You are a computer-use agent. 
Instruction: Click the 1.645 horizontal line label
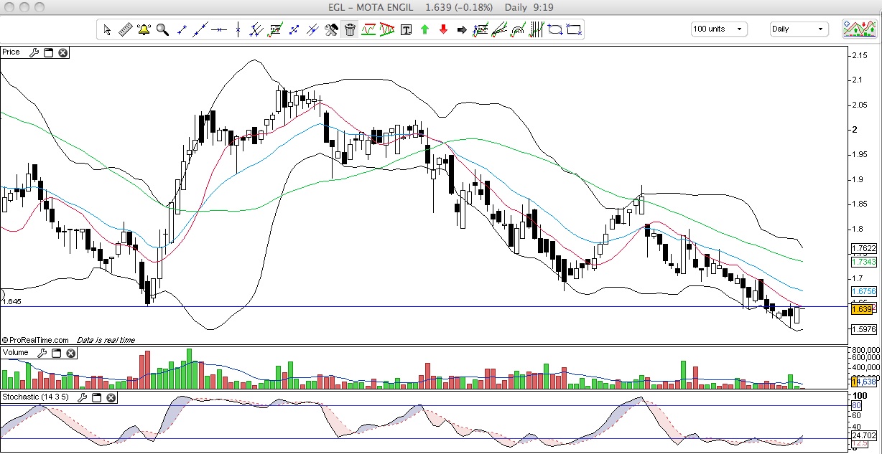point(11,302)
